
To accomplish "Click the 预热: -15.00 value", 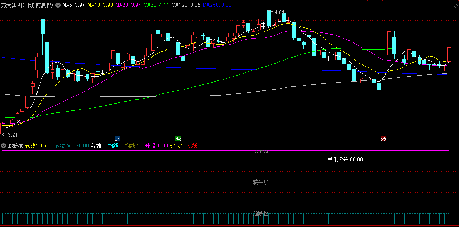I will [x=39, y=146].
